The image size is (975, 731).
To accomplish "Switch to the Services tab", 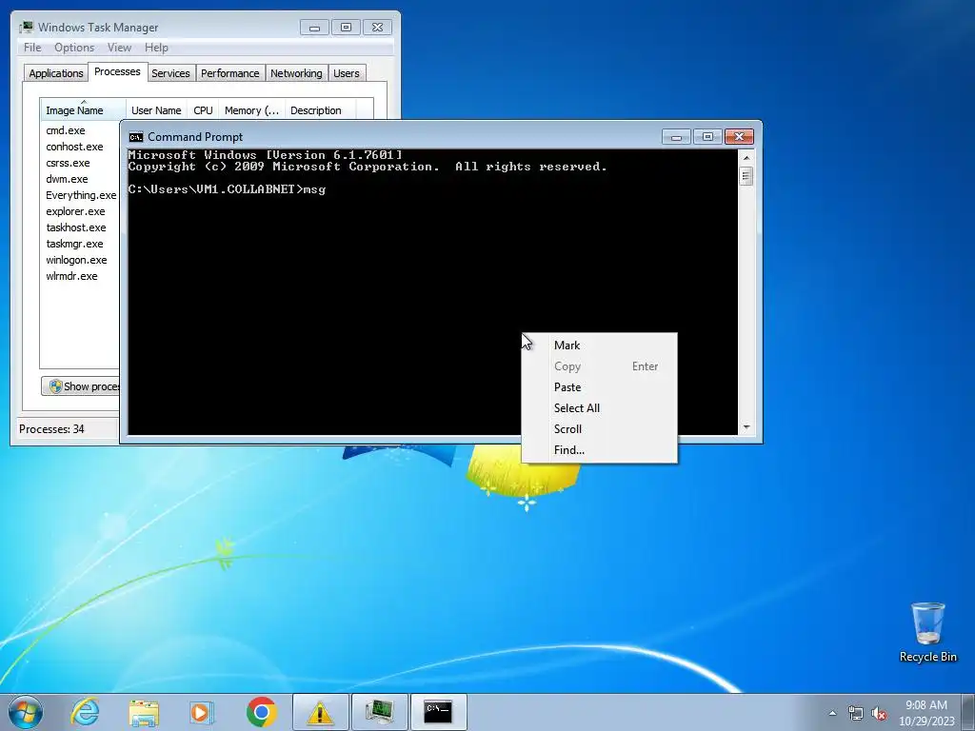I will pyautogui.click(x=170, y=73).
